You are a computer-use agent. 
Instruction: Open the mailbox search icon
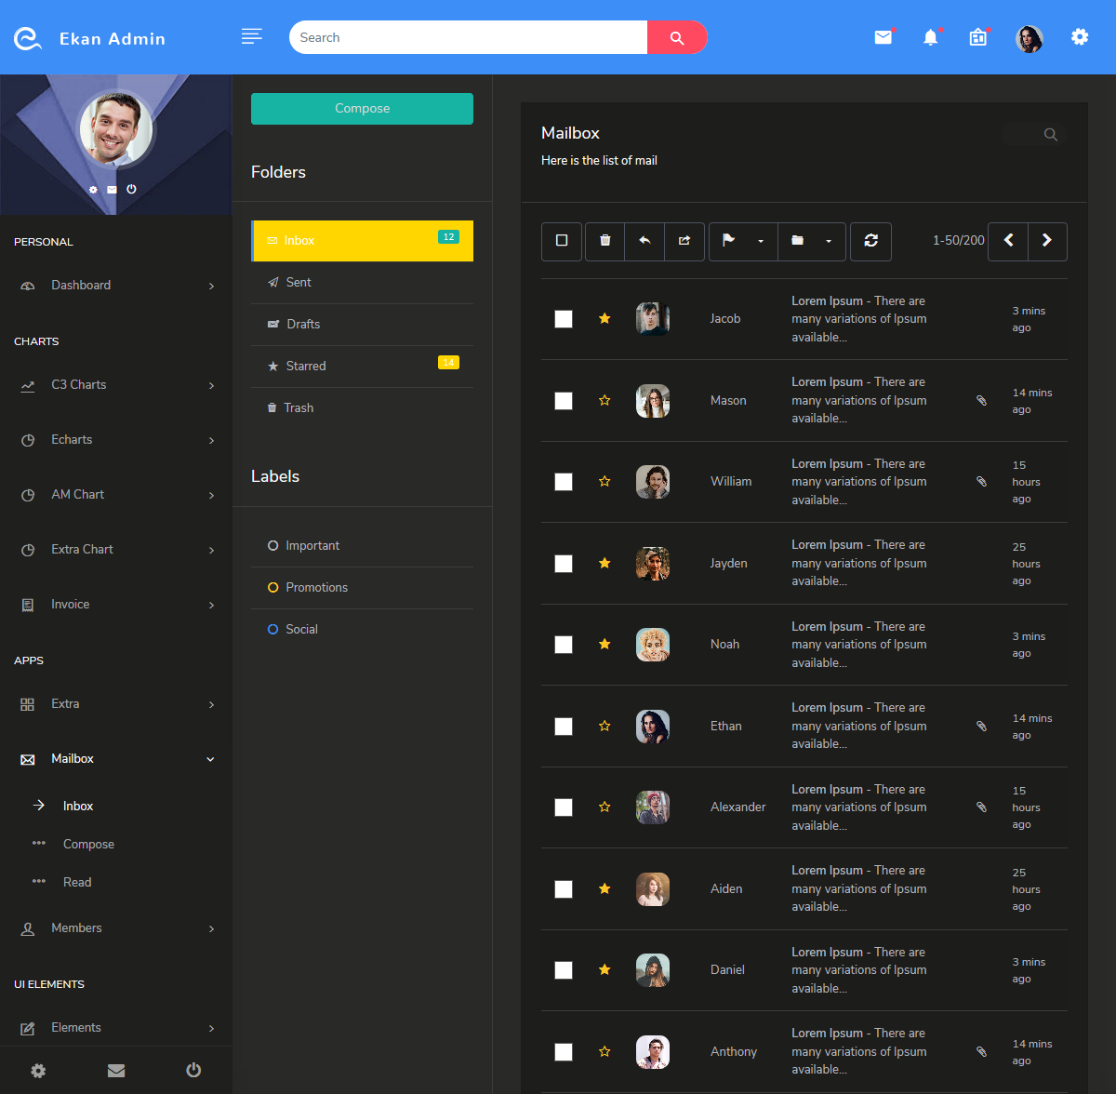click(1050, 134)
